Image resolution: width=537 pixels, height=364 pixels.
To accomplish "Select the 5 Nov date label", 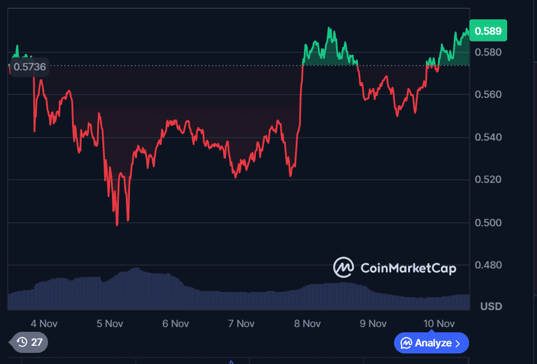I will click(x=110, y=324).
